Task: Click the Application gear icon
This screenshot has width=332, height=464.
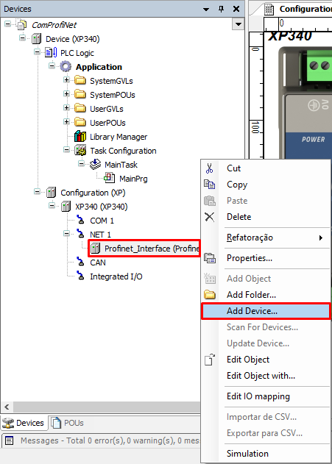Action: pyautogui.click(x=66, y=67)
